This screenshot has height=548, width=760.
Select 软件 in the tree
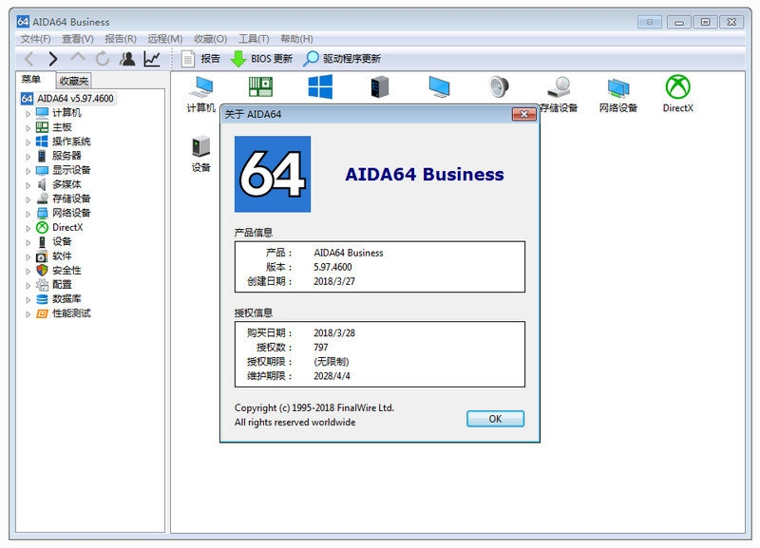(x=62, y=255)
